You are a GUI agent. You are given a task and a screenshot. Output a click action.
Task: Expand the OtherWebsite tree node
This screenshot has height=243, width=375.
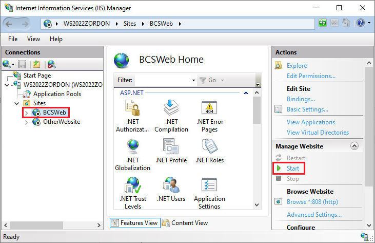pos(27,122)
